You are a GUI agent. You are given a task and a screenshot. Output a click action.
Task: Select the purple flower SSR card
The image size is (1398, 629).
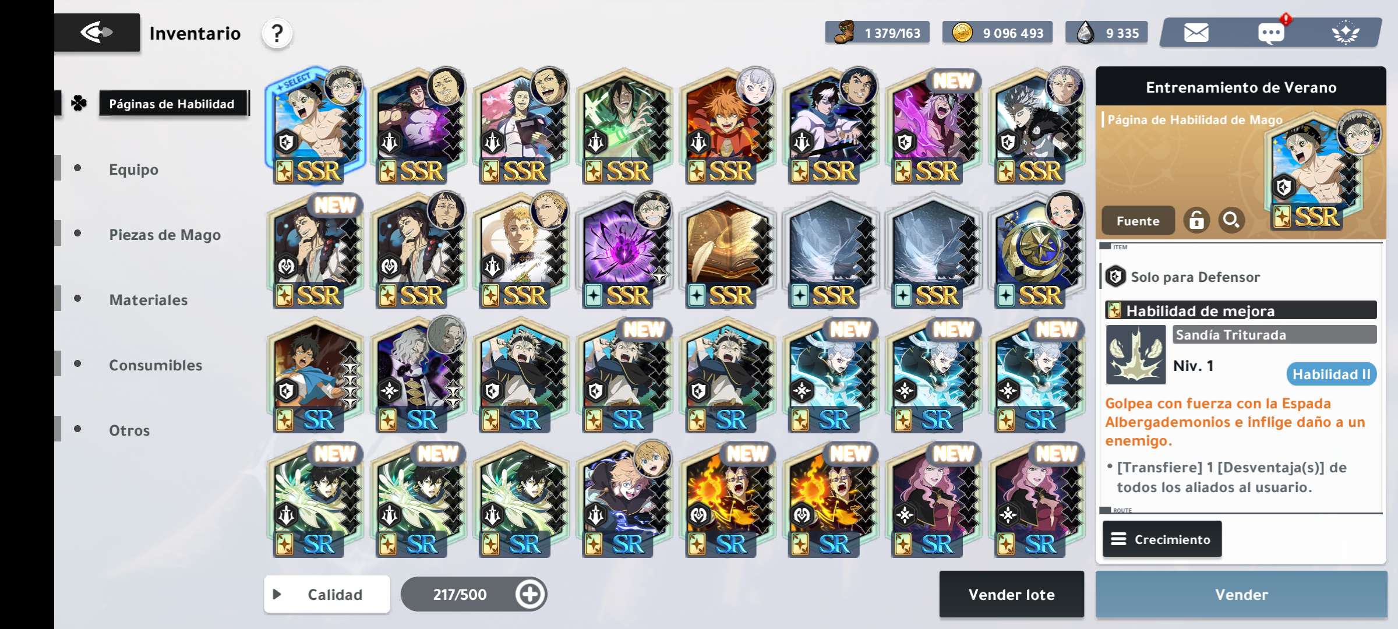click(624, 252)
